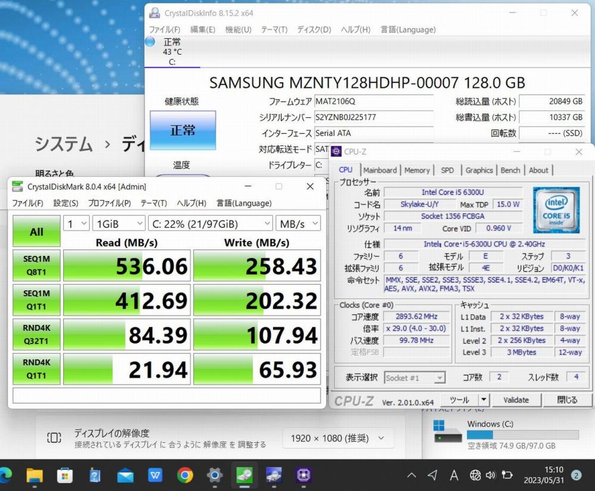Screen dimensions: 595x491
Task: Click the Intel Core i5 logo in CPU-Z
Action: pyautogui.click(x=556, y=210)
